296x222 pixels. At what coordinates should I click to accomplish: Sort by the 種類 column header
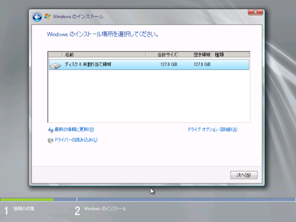(x=231, y=55)
